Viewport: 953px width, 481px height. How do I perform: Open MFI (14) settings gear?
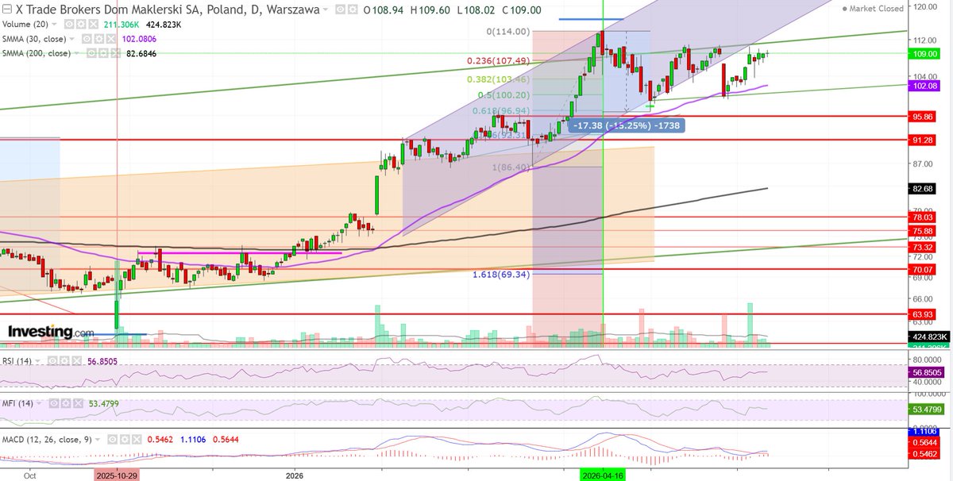pos(66,403)
